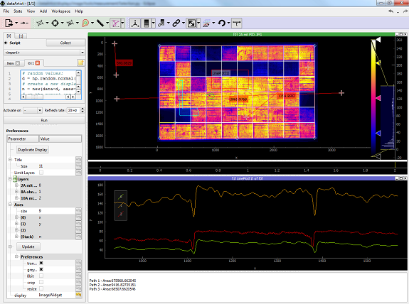Open the Workspace menu
Viewport: 409px width, 304px height.
tap(60, 11)
